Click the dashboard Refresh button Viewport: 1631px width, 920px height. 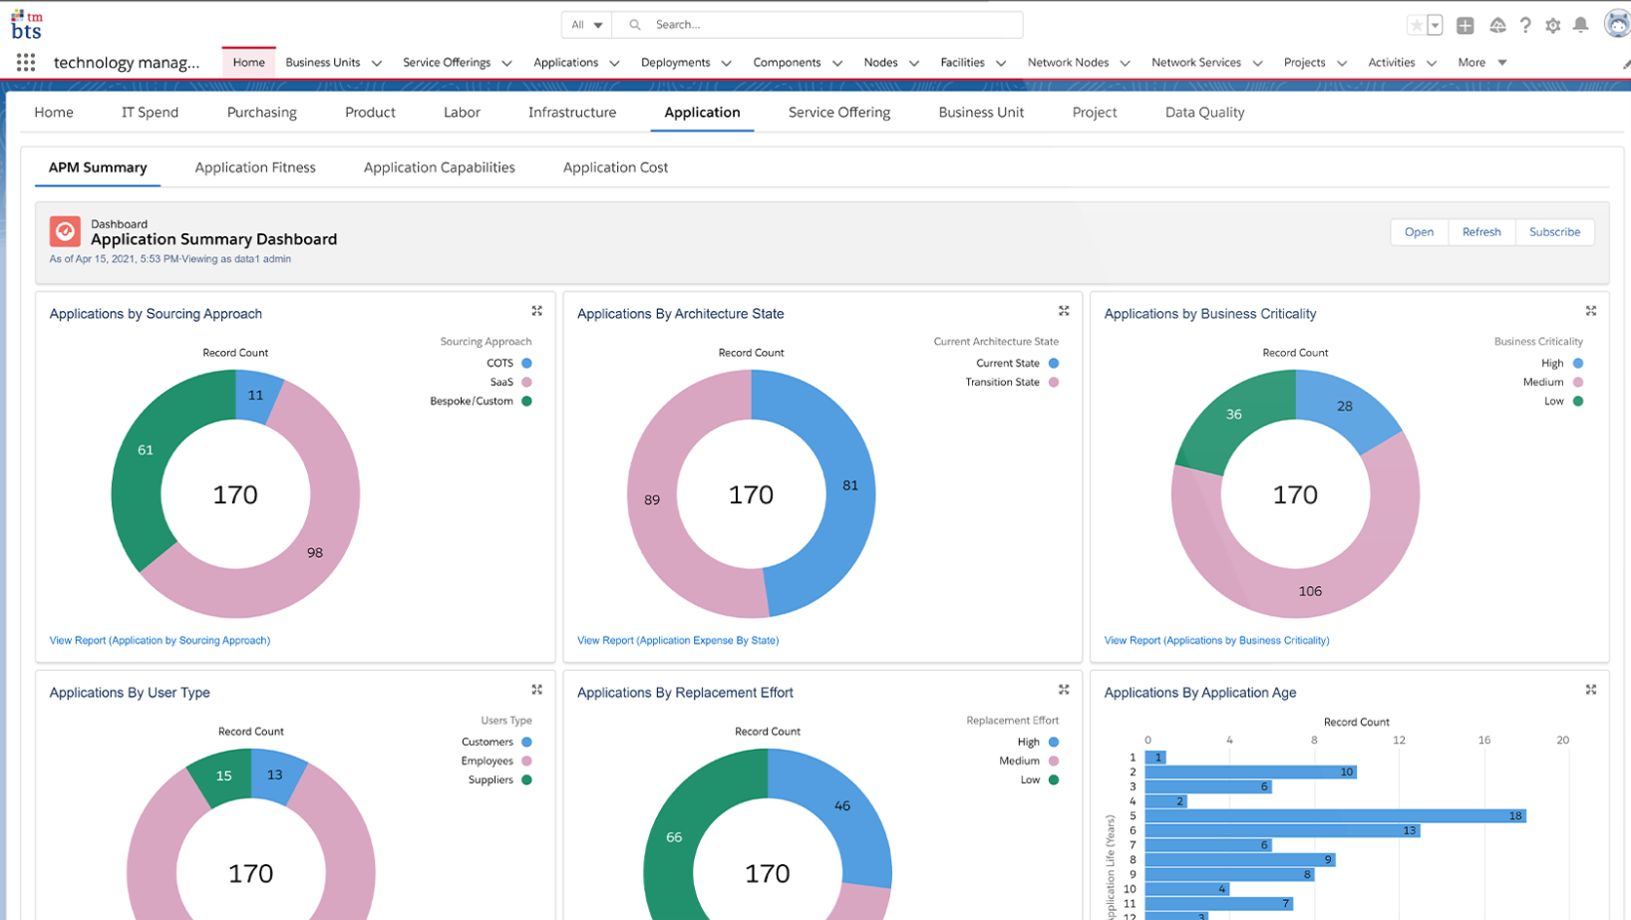pos(1480,232)
